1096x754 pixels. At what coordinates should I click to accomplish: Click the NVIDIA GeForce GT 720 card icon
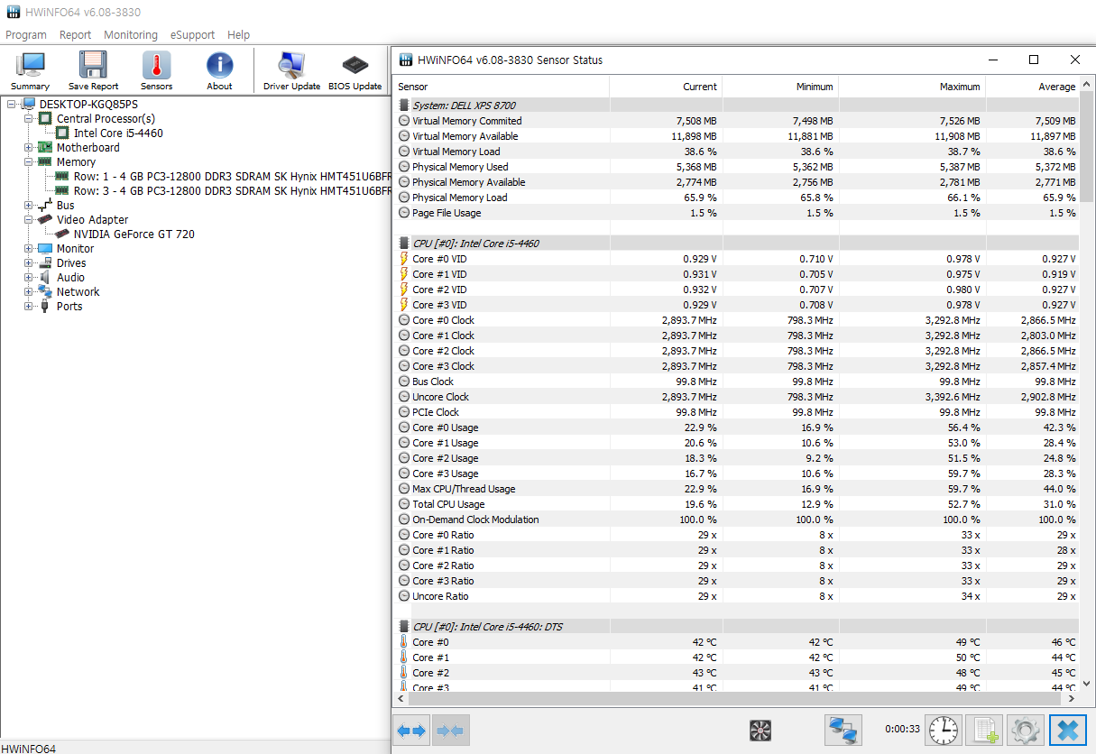pos(62,234)
